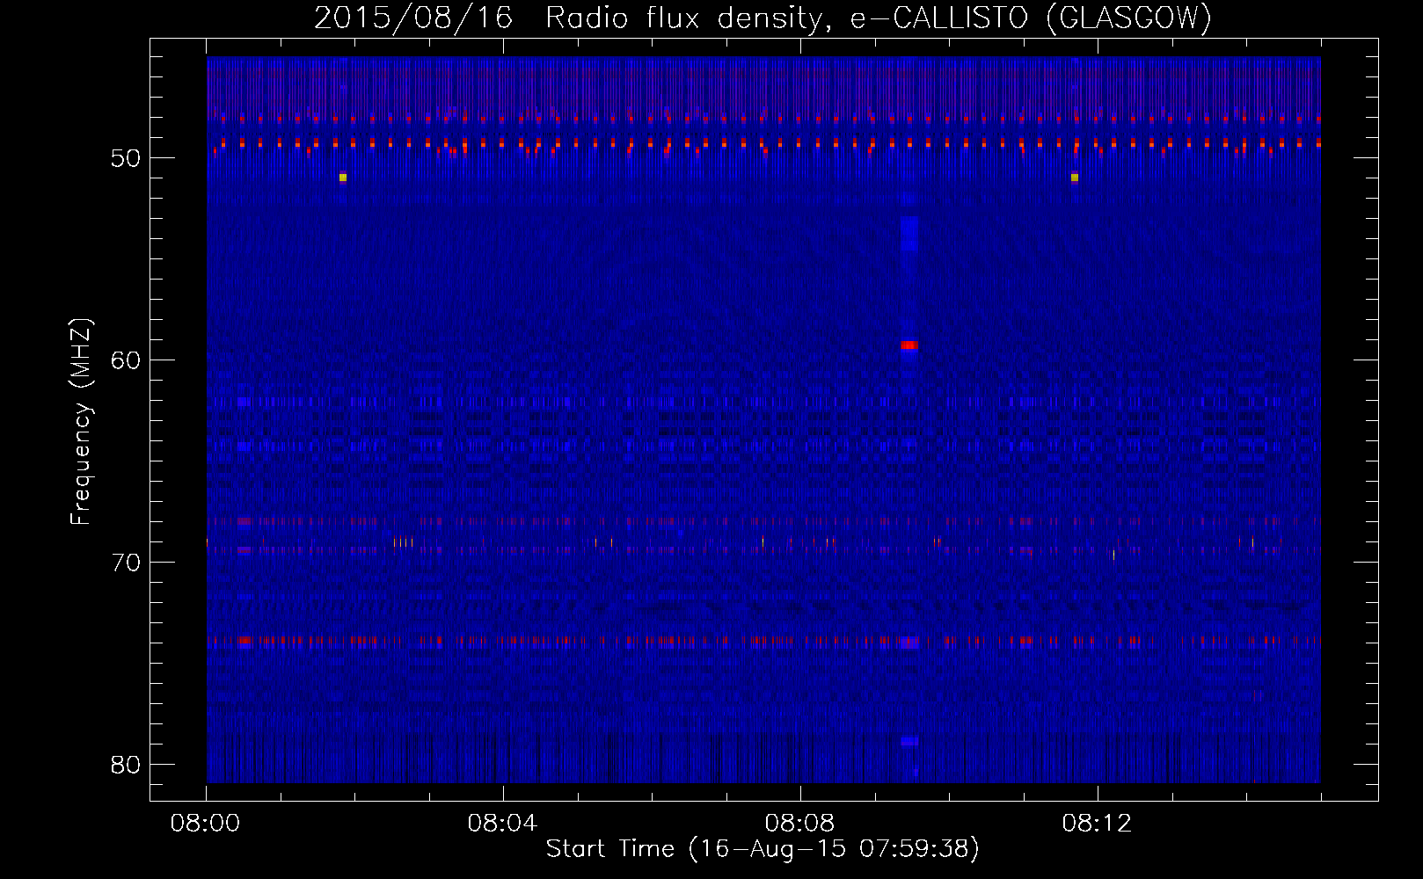1423x879 pixels.
Task: Click the yellow spot at 51 MHz near 08:02
Action: (x=343, y=178)
